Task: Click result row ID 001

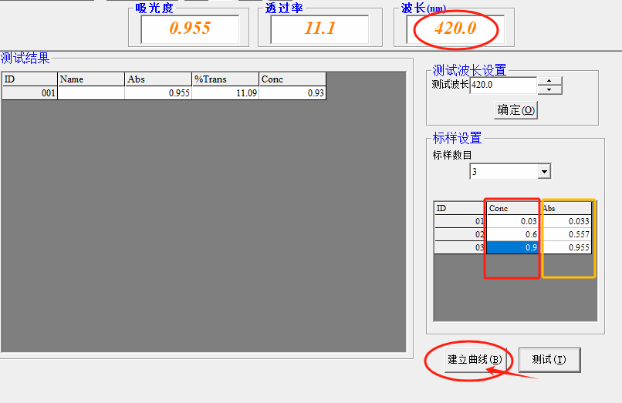Action: (30, 93)
